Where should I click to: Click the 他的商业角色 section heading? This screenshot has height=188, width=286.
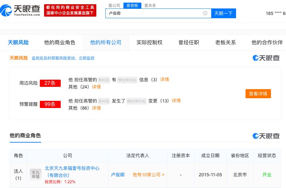click(25, 136)
